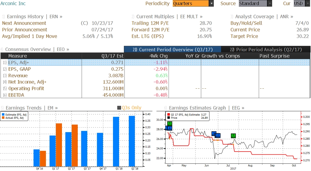Open Current Multiples EE MULT link

point(169,17)
